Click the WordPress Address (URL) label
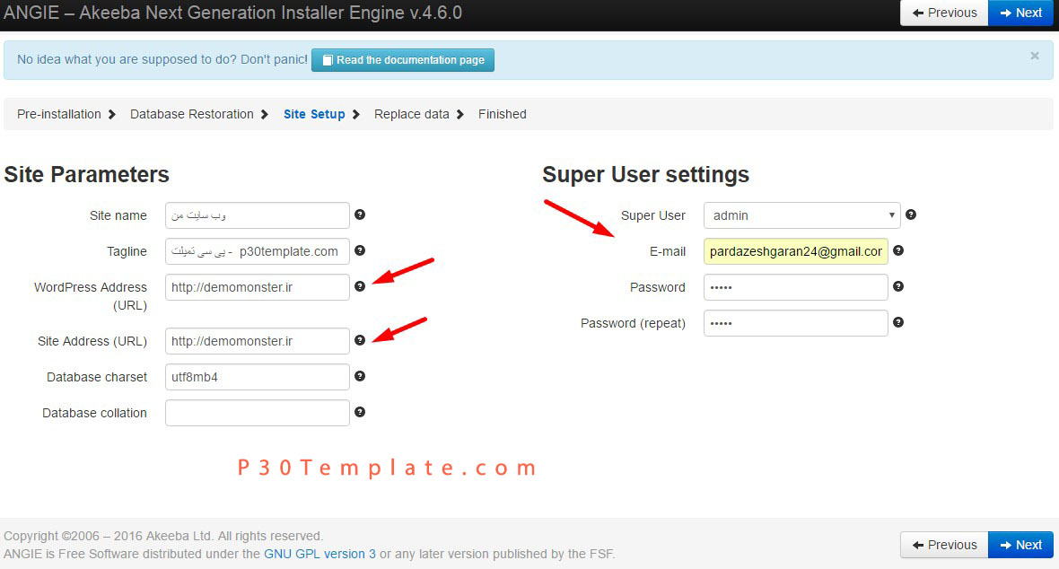 pos(91,296)
